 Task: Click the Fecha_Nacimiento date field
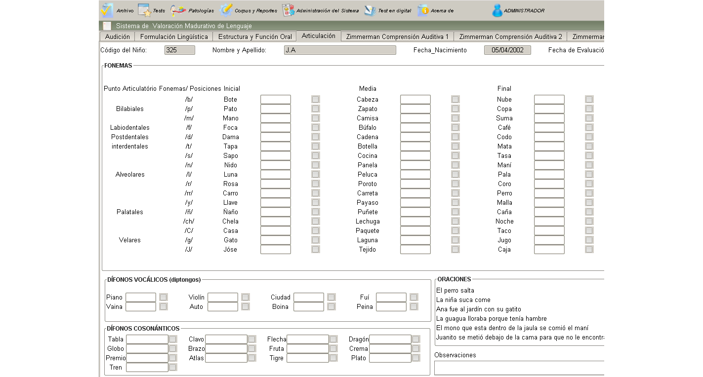[507, 50]
